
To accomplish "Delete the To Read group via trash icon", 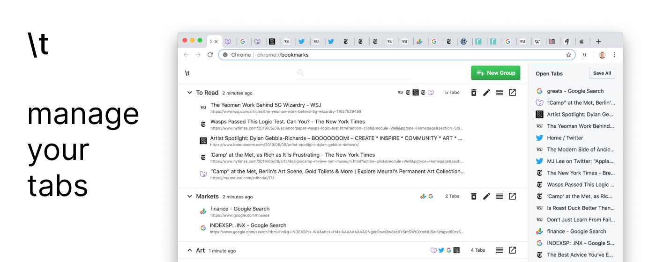I will click(474, 93).
